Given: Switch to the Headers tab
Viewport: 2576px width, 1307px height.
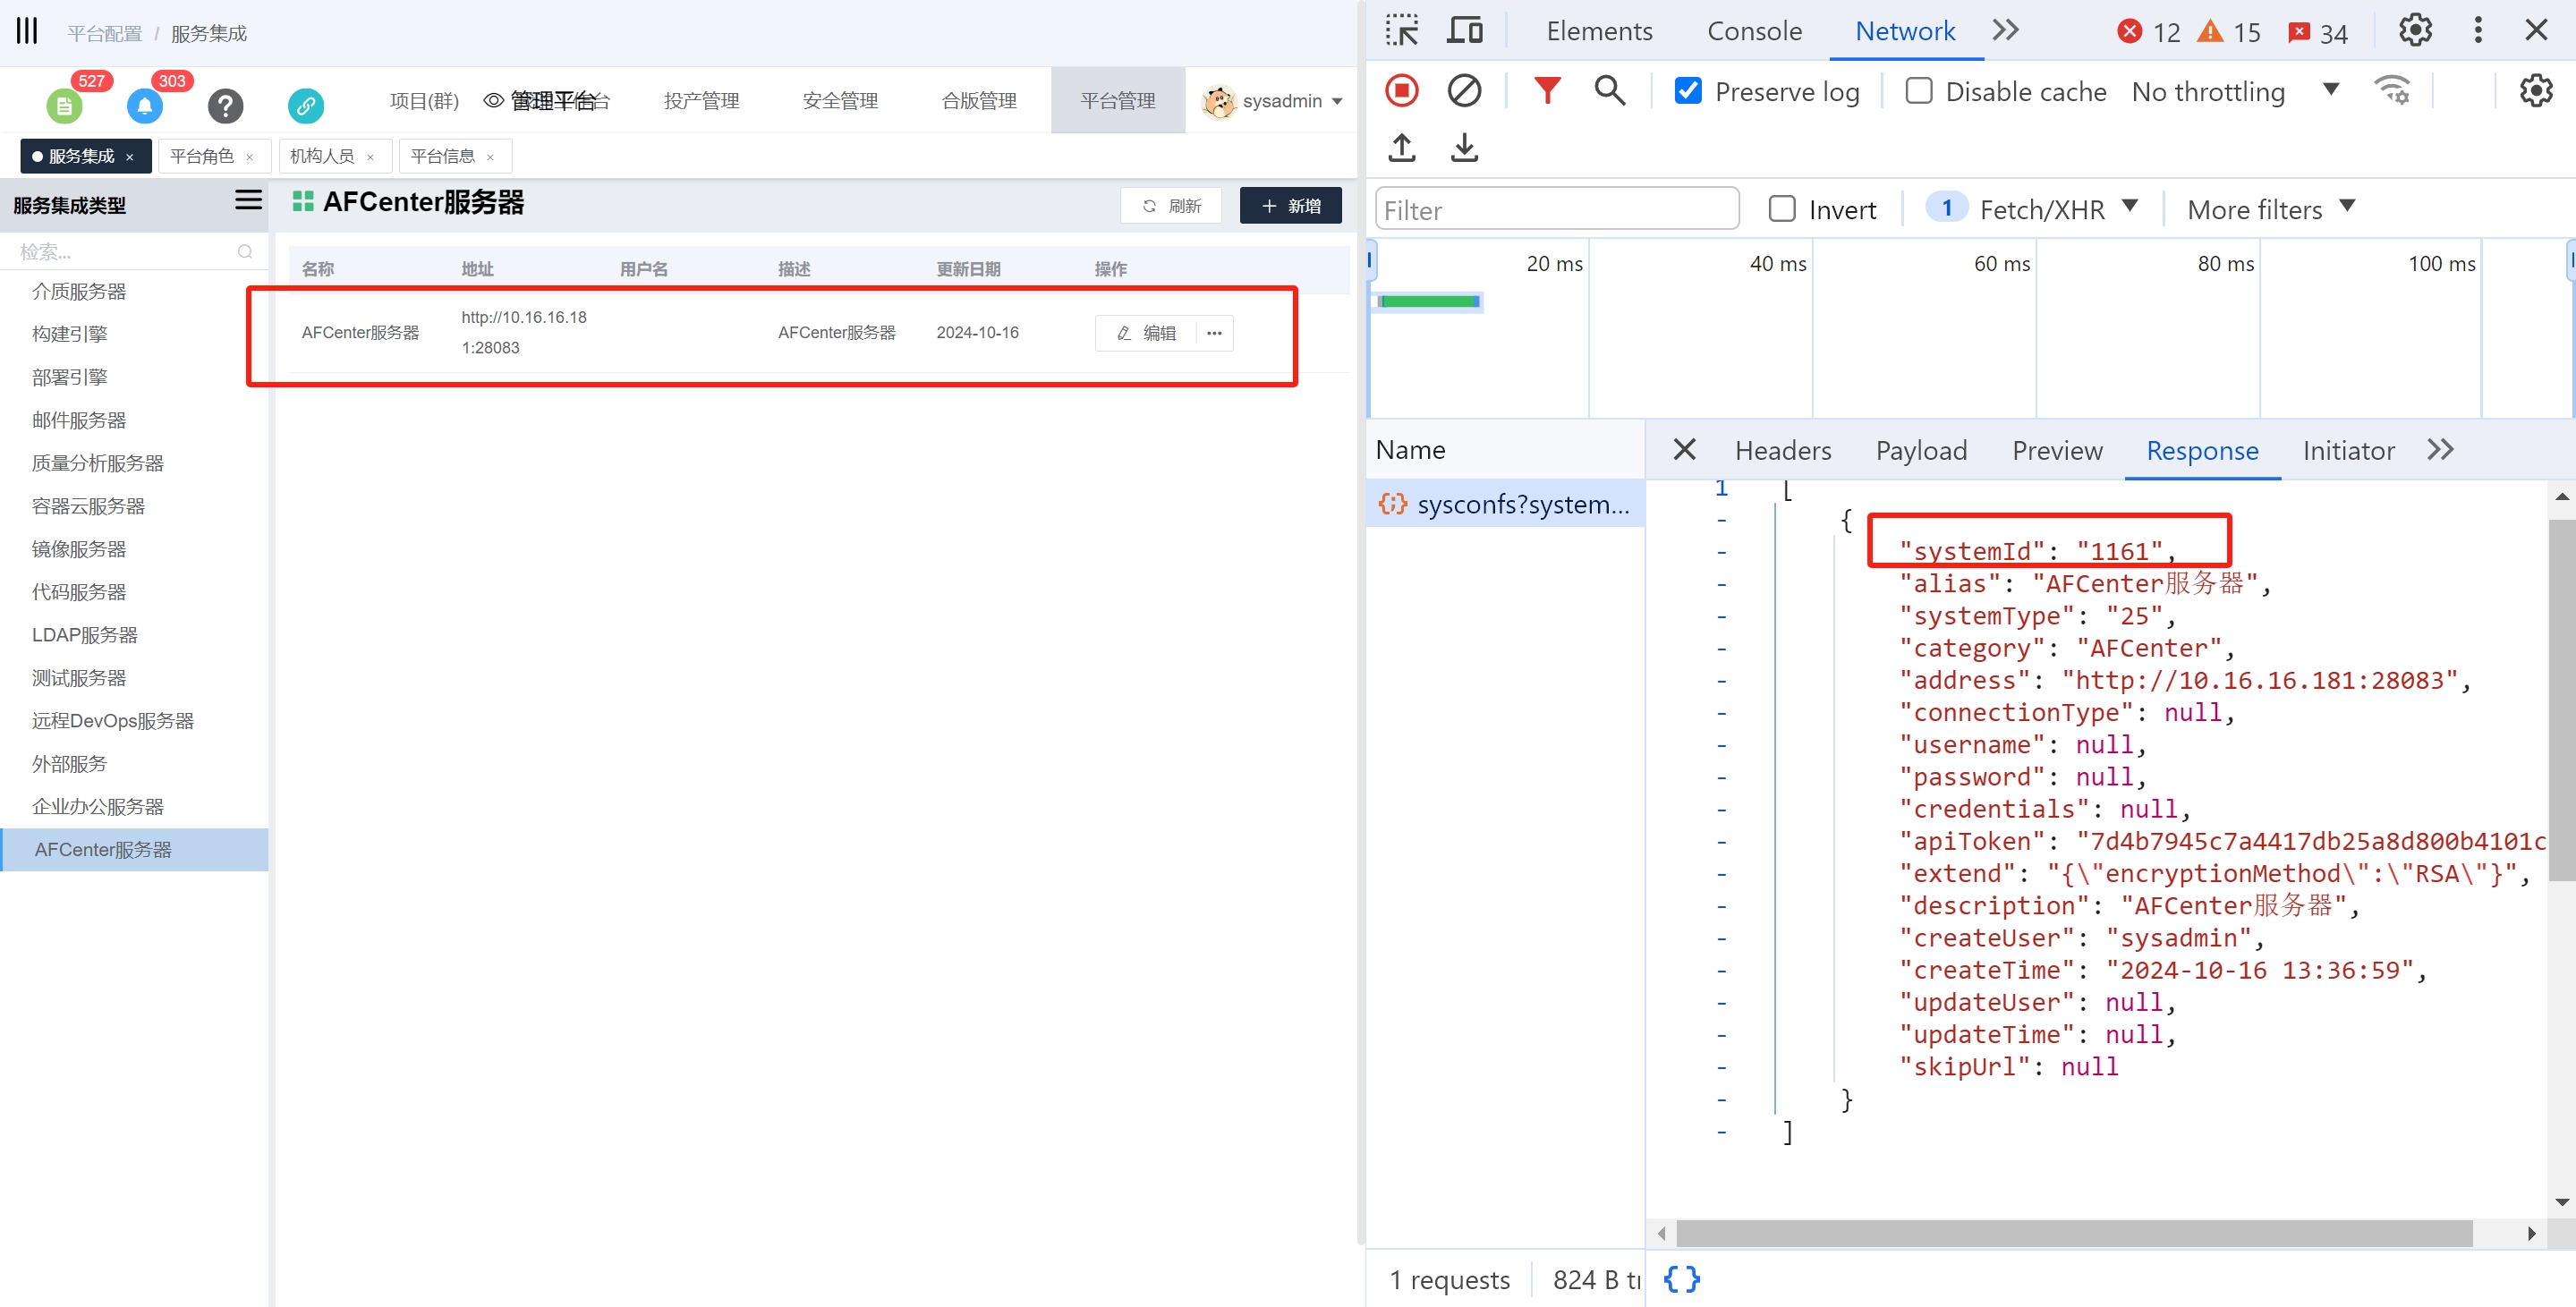Looking at the screenshot, I should 1782,451.
